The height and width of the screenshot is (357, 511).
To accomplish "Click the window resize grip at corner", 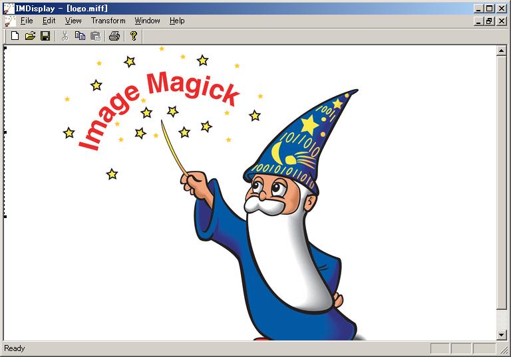I will point(504,349).
